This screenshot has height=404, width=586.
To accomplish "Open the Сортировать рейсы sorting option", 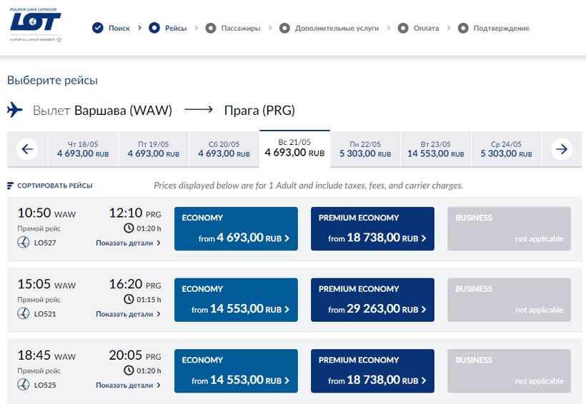I will (54, 186).
